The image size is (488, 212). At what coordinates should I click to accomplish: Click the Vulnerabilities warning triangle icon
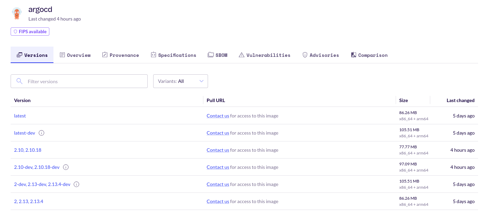coord(241,54)
